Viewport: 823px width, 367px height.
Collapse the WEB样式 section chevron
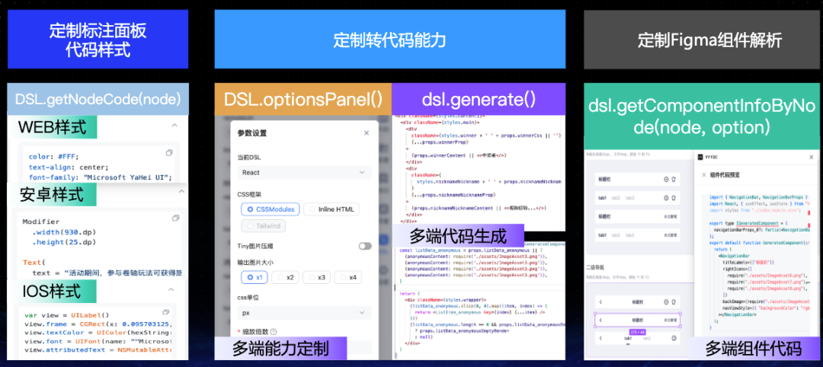[175, 126]
